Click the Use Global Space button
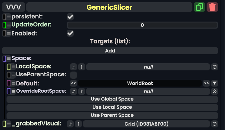This screenshot has width=225, height=130. coord(112,99)
